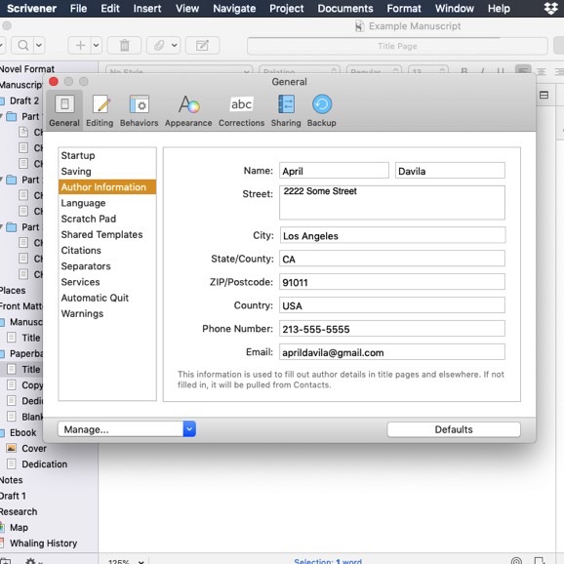Viewport: 564px width, 564px height.
Task: Click the Defaults button
Action: tap(454, 429)
